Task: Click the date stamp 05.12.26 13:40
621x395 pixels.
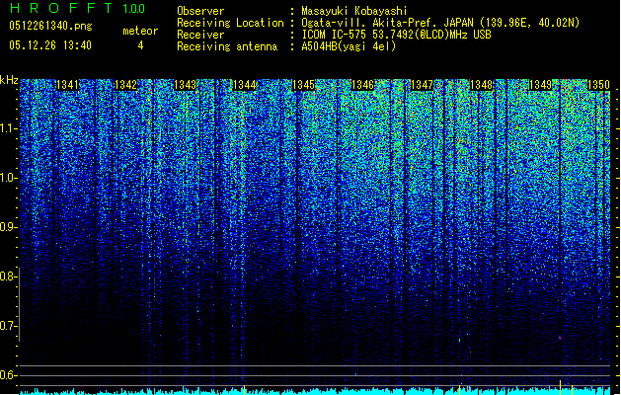Action: 50,45
